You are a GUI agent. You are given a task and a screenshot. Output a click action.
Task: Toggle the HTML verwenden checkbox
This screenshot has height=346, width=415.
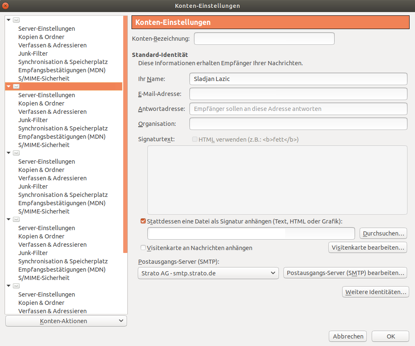click(195, 139)
